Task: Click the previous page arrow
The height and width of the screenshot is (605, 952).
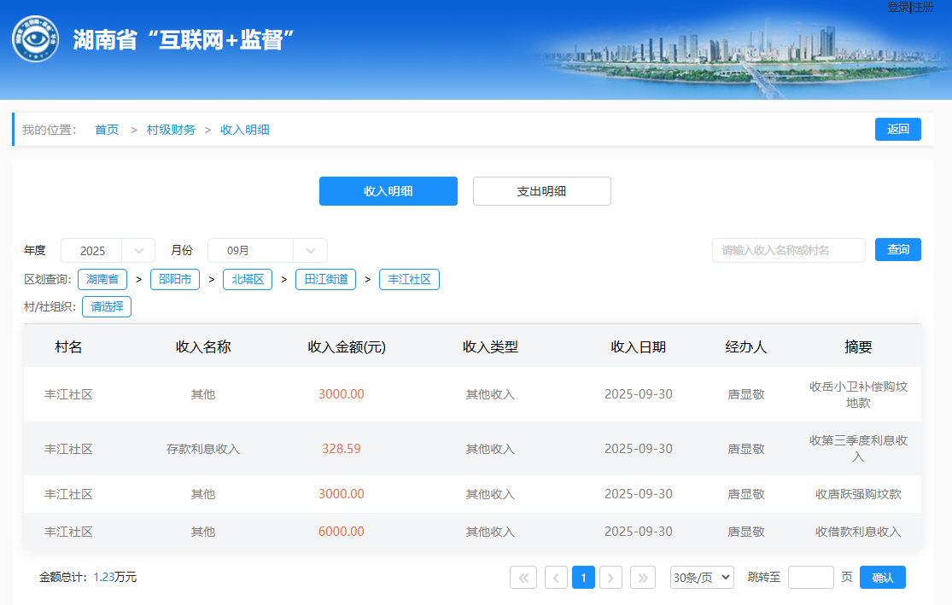Action: 556,578
